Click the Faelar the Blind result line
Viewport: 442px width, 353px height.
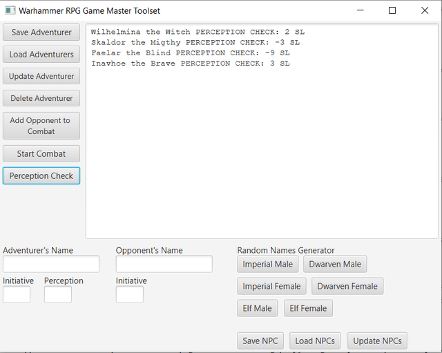(x=191, y=53)
